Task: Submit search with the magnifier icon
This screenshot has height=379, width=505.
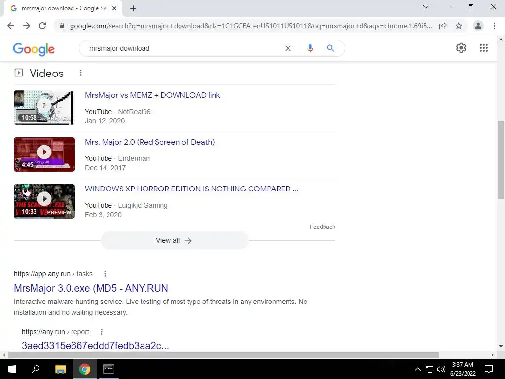Action: (330, 48)
